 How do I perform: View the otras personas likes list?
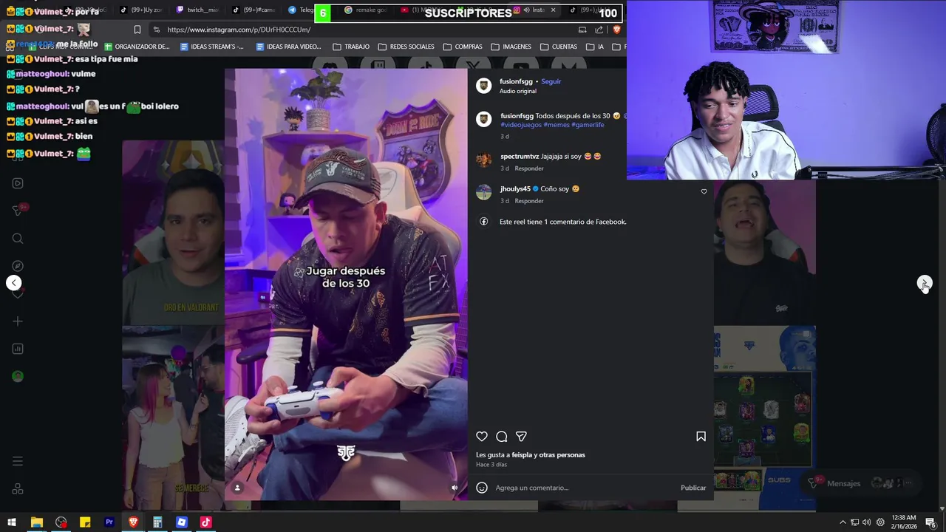click(562, 455)
